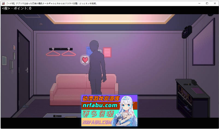The height and width of the screenshot is (129, 219).
Task: Click the small picture frame on left wall
Action: click(x=4, y=60)
